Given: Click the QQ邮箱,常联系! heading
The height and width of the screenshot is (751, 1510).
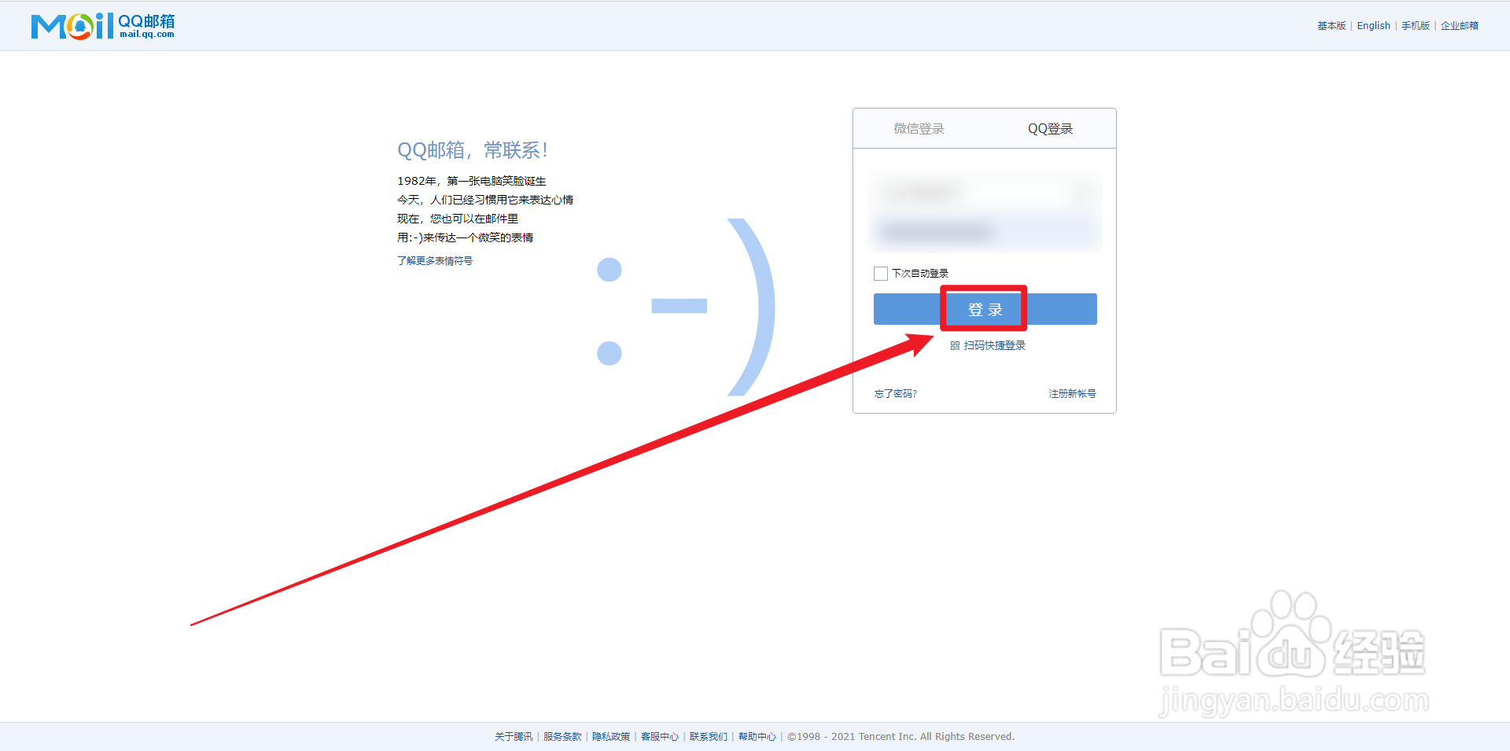Looking at the screenshot, I should [473, 150].
